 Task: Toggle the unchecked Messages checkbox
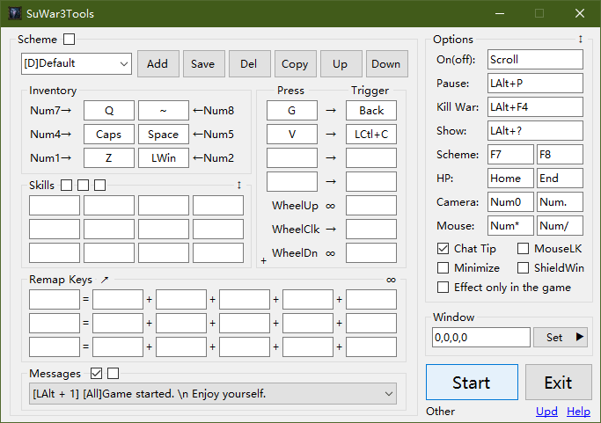[113, 373]
